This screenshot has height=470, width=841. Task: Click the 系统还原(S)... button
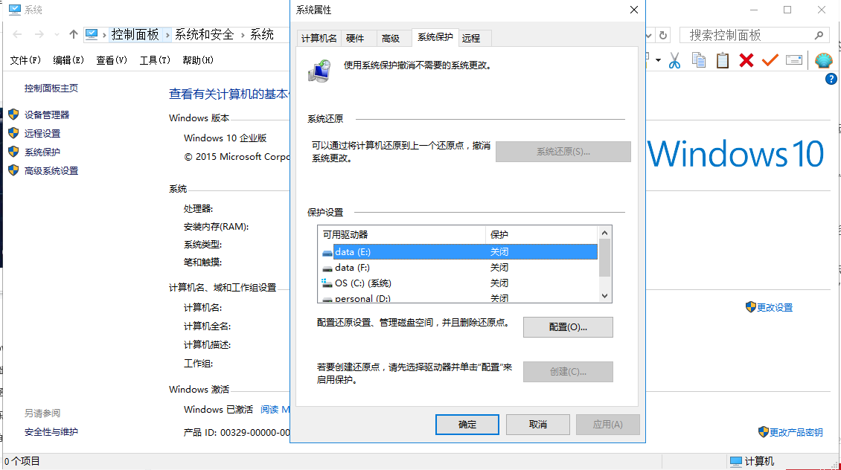(x=563, y=152)
